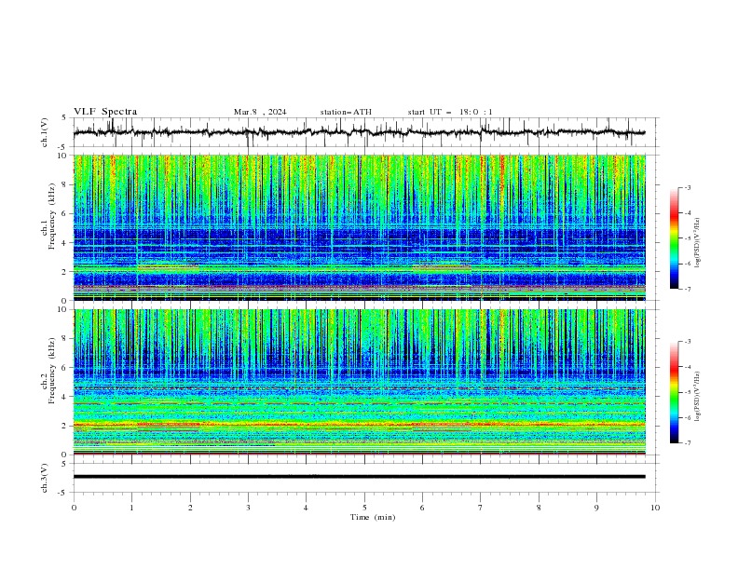This screenshot has width=738, height=570.
Task: Click the date 'Mar.8 , 2024' in header
Action: pos(260,112)
